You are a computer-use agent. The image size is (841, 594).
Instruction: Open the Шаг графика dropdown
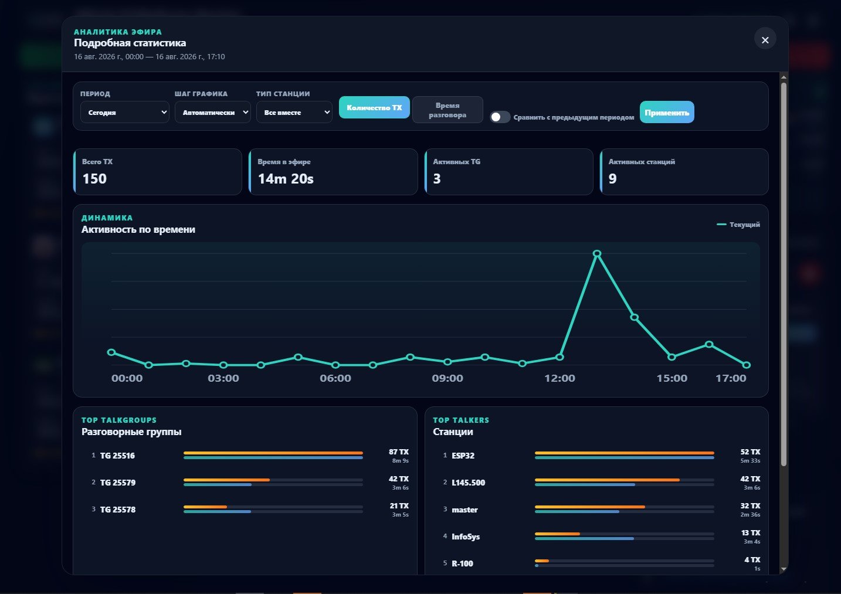coord(212,112)
